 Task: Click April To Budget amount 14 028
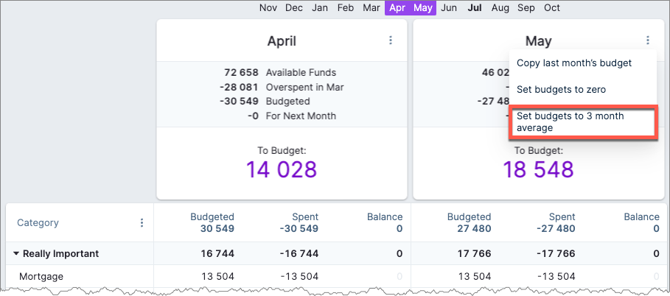tap(281, 170)
